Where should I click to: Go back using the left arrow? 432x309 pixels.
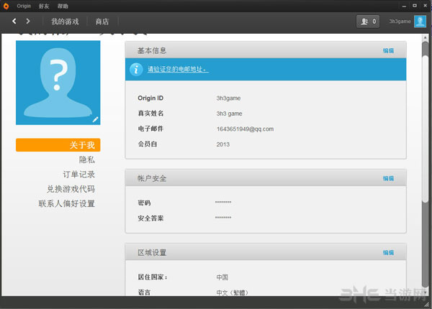(14, 22)
